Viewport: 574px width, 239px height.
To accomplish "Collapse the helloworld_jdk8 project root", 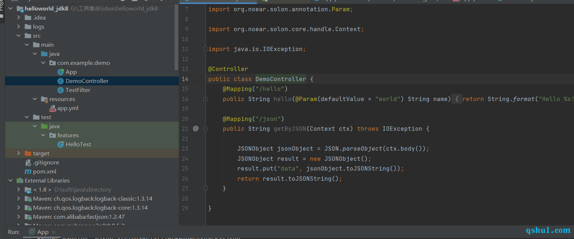I will point(11,8).
